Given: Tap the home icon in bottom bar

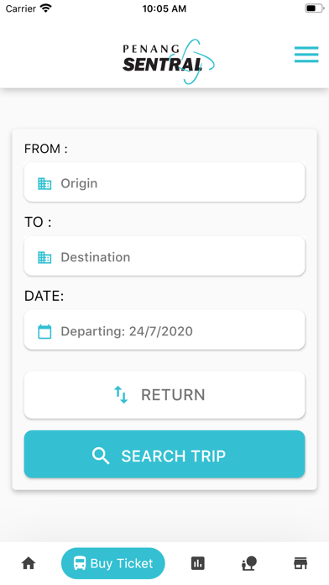Looking at the screenshot, I should coord(29,563).
